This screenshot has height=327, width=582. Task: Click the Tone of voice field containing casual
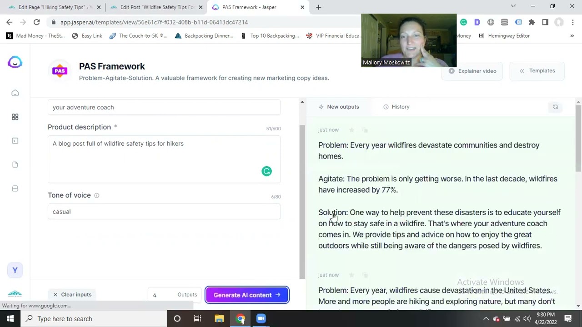point(164,212)
